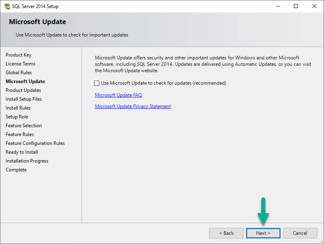324x244 pixels.
Task: Select Global Rules step in sidebar
Action: (19, 73)
